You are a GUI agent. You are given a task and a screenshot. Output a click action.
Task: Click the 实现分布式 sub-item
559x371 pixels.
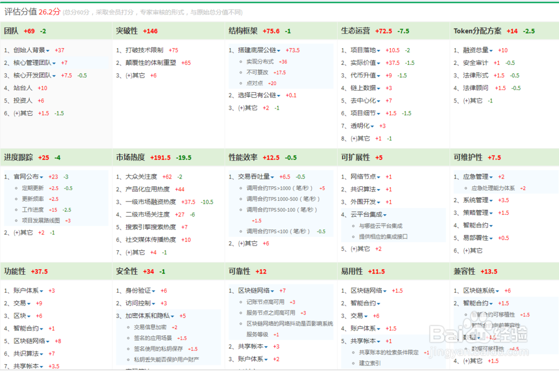click(260, 62)
